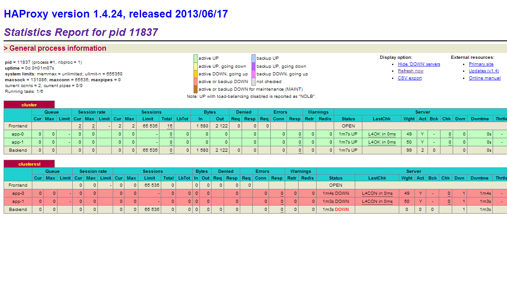507x298 pixels.
Task: Click 'Statistics Report for pid 11837' heading
Action: pyautogui.click(x=81, y=32)
